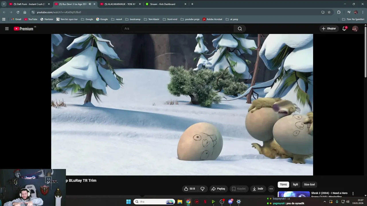Open the apps grid in bookmarks bar

click(4, 19)
